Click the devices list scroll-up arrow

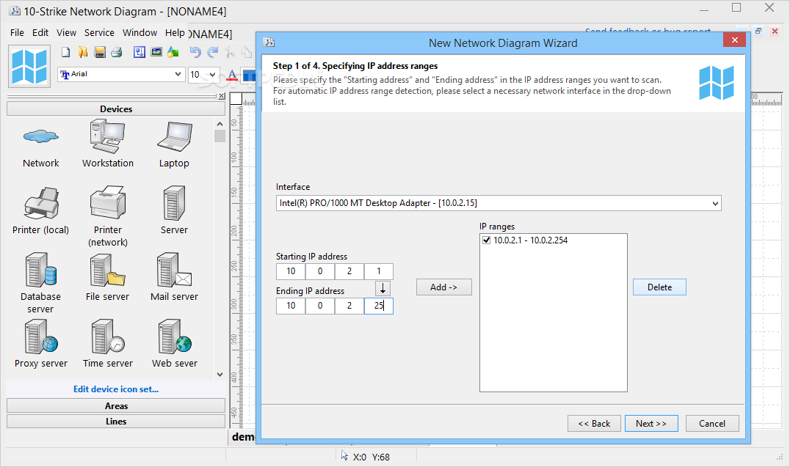[220, 124]
